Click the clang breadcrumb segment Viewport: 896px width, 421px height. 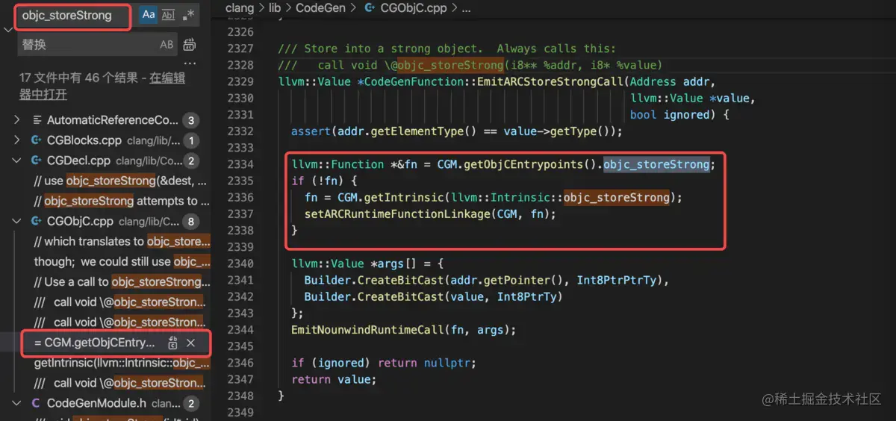(x=240, y=8)
